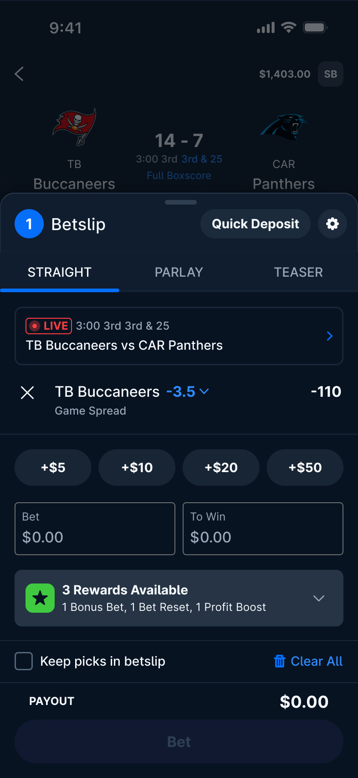
Task: Tap the SB sportsbook badge icon
Action: tap(330, 74)
